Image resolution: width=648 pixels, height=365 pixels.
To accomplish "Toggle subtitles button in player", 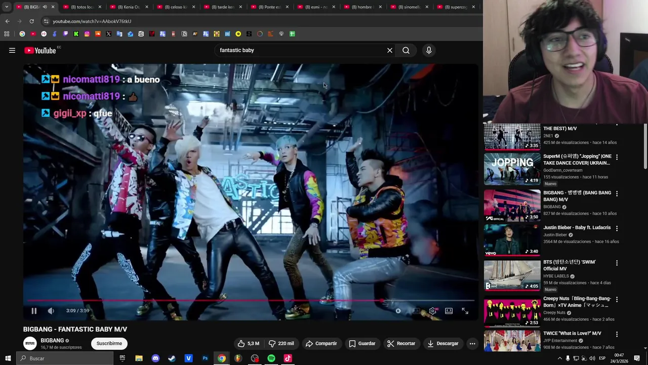I will pos(416,311).
